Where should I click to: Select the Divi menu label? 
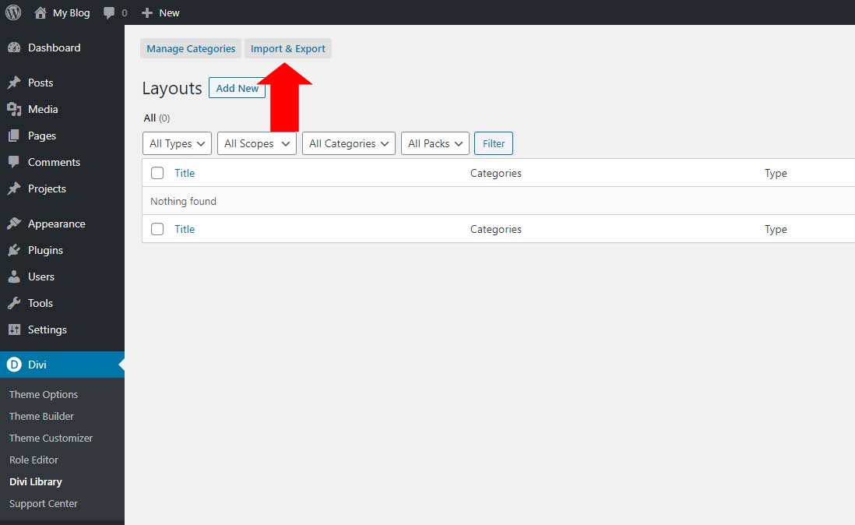pos(37,365)
